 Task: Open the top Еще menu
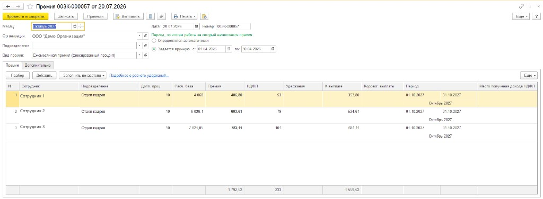click(521, 16)
